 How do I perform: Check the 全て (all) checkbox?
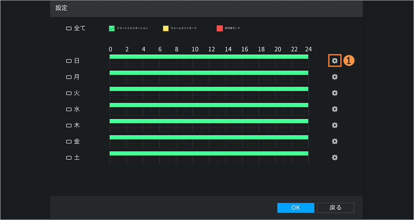[x=69, y=29]
